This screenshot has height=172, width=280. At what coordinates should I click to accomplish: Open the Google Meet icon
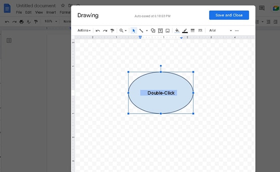pos(276,8)
